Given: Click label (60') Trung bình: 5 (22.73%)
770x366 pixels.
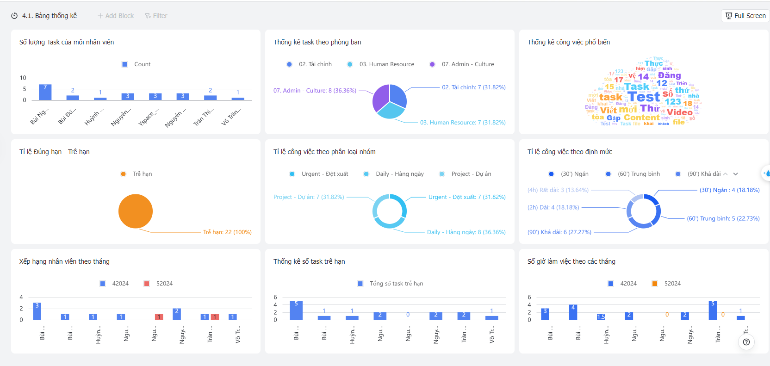Looking at the screenshot, I should click(723, 219).
